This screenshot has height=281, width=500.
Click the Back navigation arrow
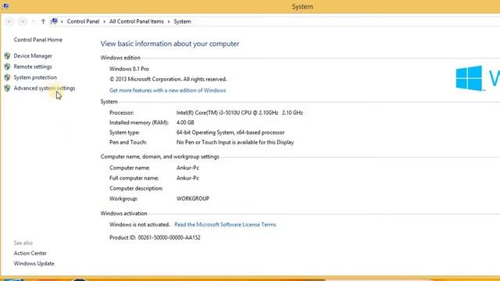[x=9, y=21]
